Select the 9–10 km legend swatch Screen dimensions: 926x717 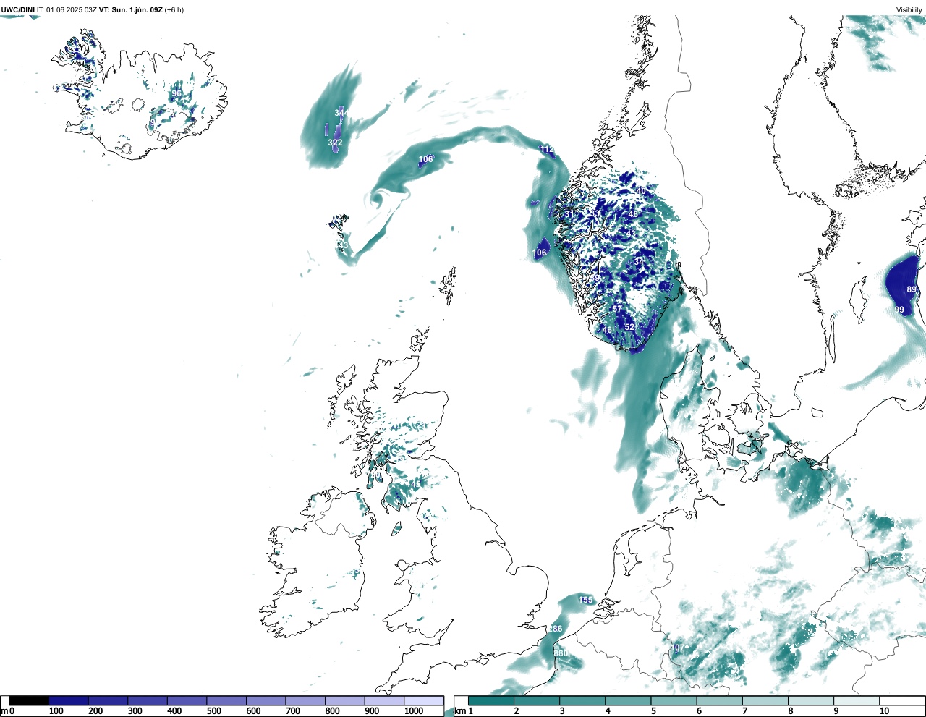click(856, 701)
